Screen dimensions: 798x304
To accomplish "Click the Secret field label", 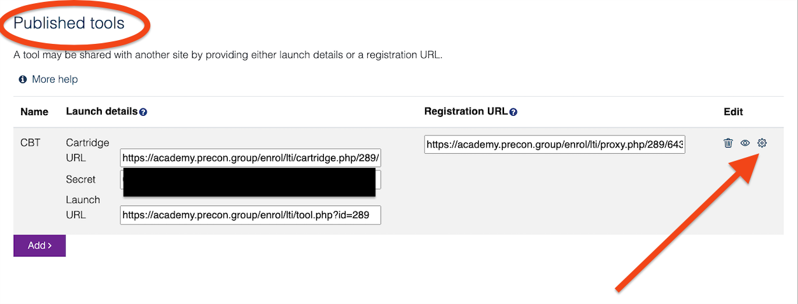I will pos(81,180).
